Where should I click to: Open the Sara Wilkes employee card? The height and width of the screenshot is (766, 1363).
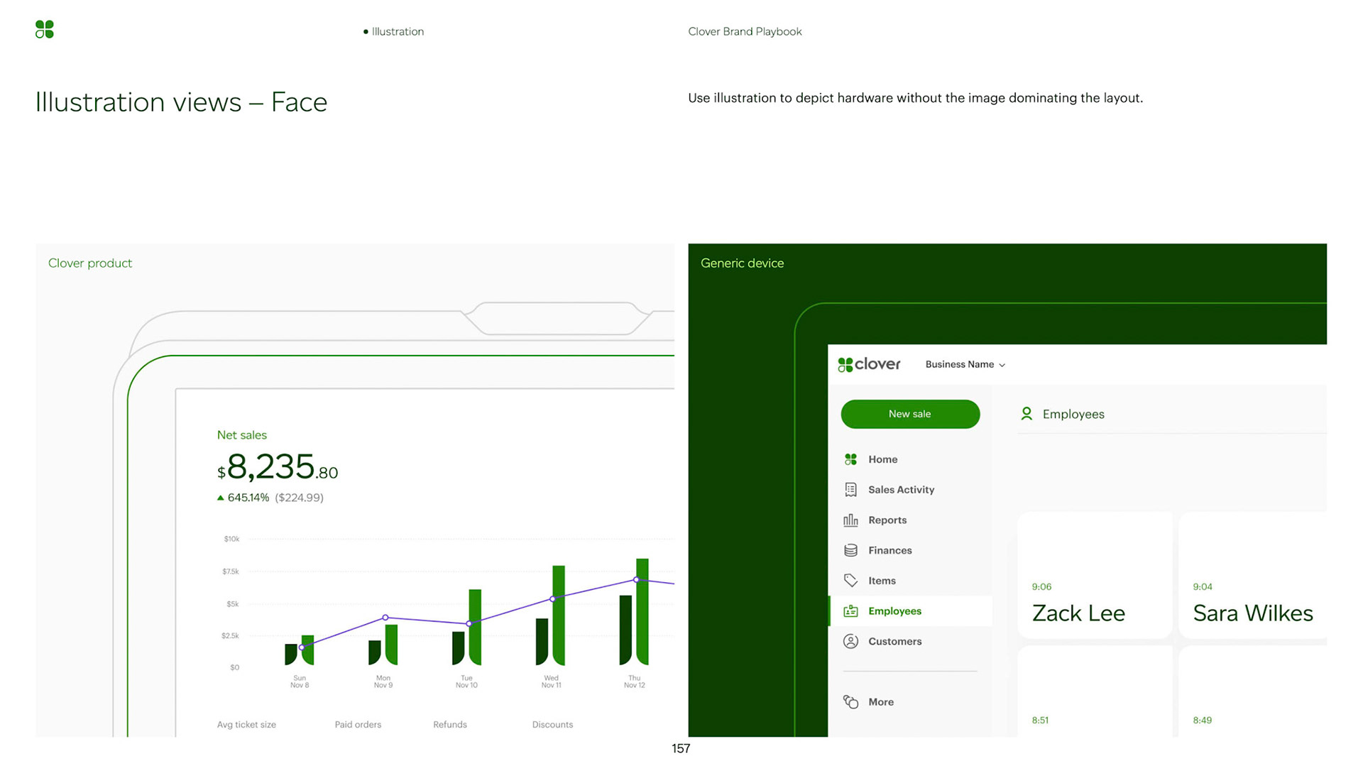point(1252,575)
